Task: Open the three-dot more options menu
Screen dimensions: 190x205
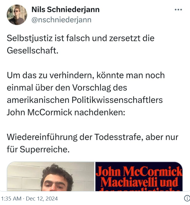Action: point(178,10)
